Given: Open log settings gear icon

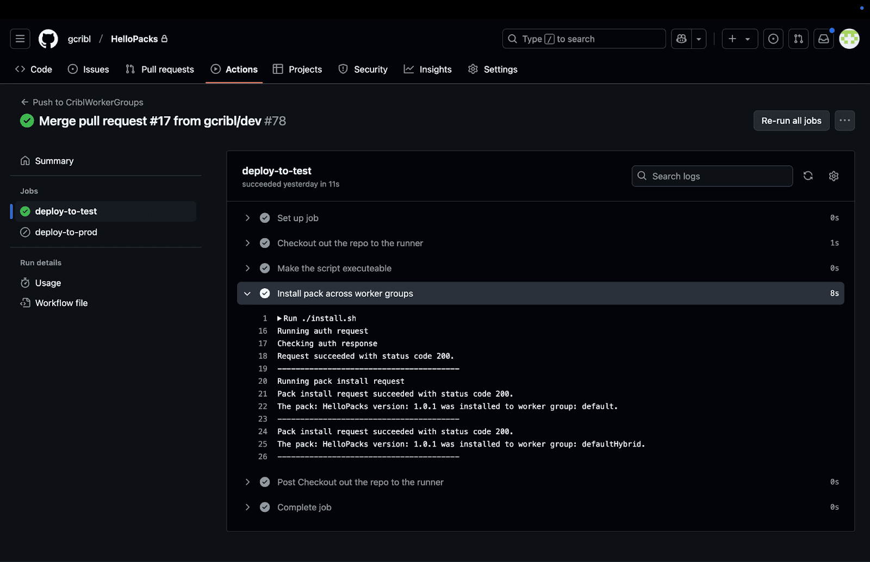Looking at the screenshot, I should [834, 176].
